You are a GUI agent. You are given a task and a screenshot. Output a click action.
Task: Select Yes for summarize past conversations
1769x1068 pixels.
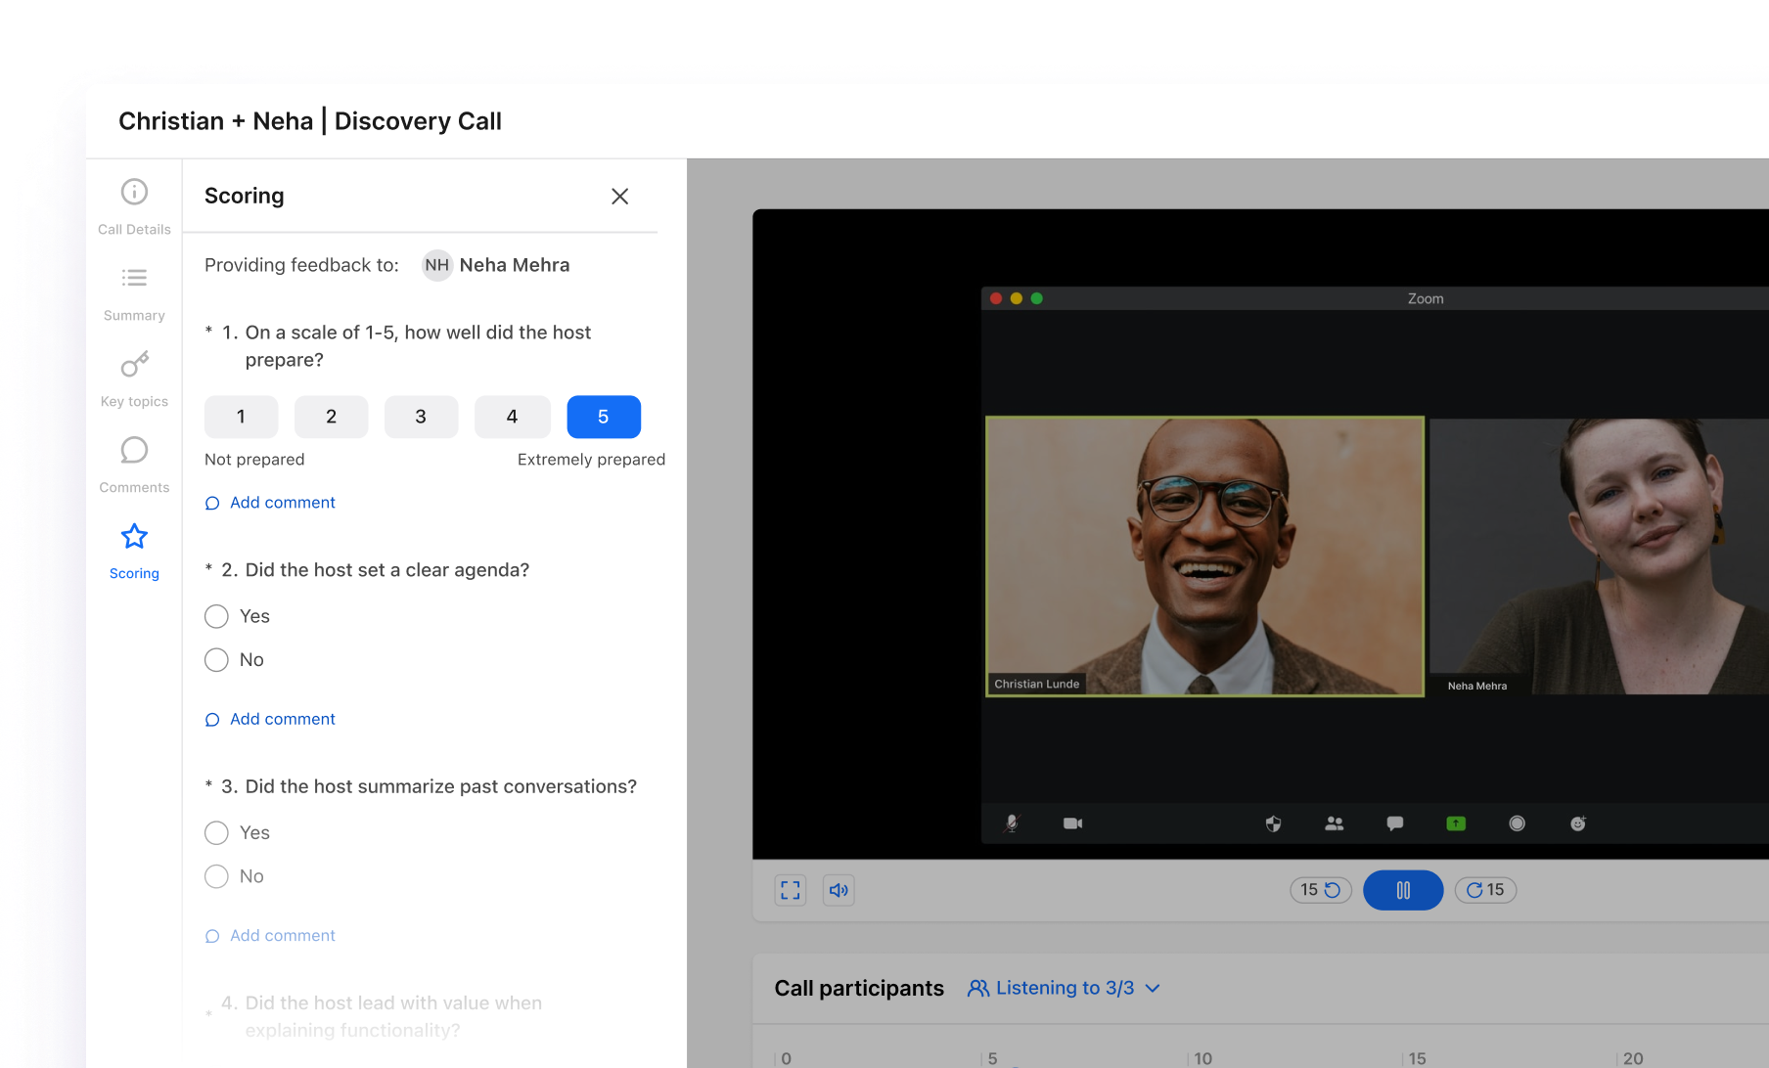point(216,833)
